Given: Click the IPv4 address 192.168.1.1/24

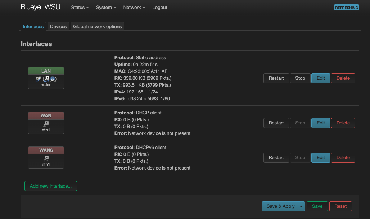Looking at the screenshot, I should click(x=142, y=92).
